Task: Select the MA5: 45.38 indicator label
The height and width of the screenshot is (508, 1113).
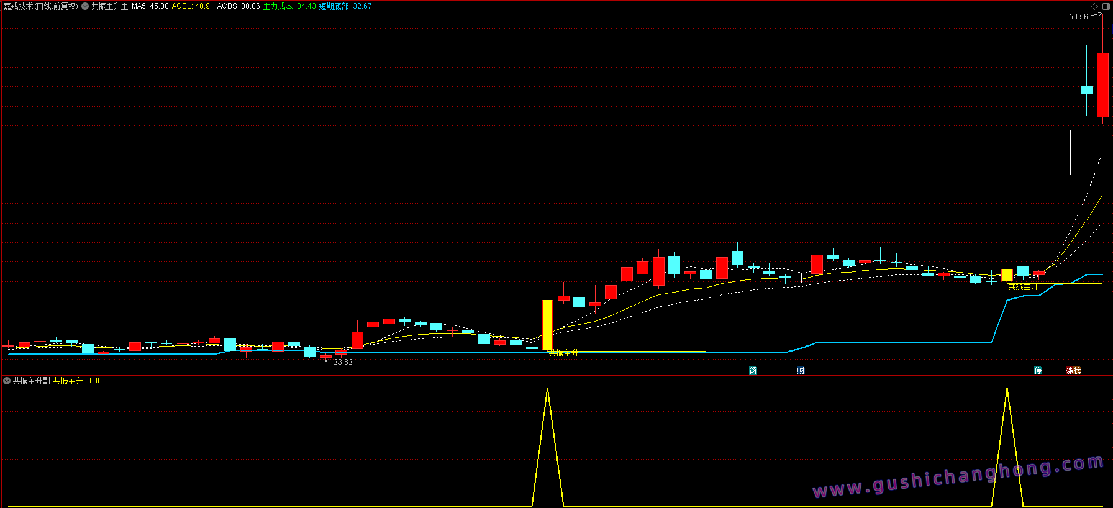Action: [150, 6]
